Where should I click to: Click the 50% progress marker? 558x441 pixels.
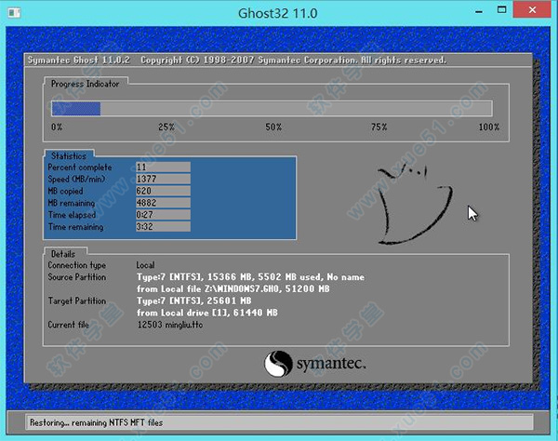[273, 127]
